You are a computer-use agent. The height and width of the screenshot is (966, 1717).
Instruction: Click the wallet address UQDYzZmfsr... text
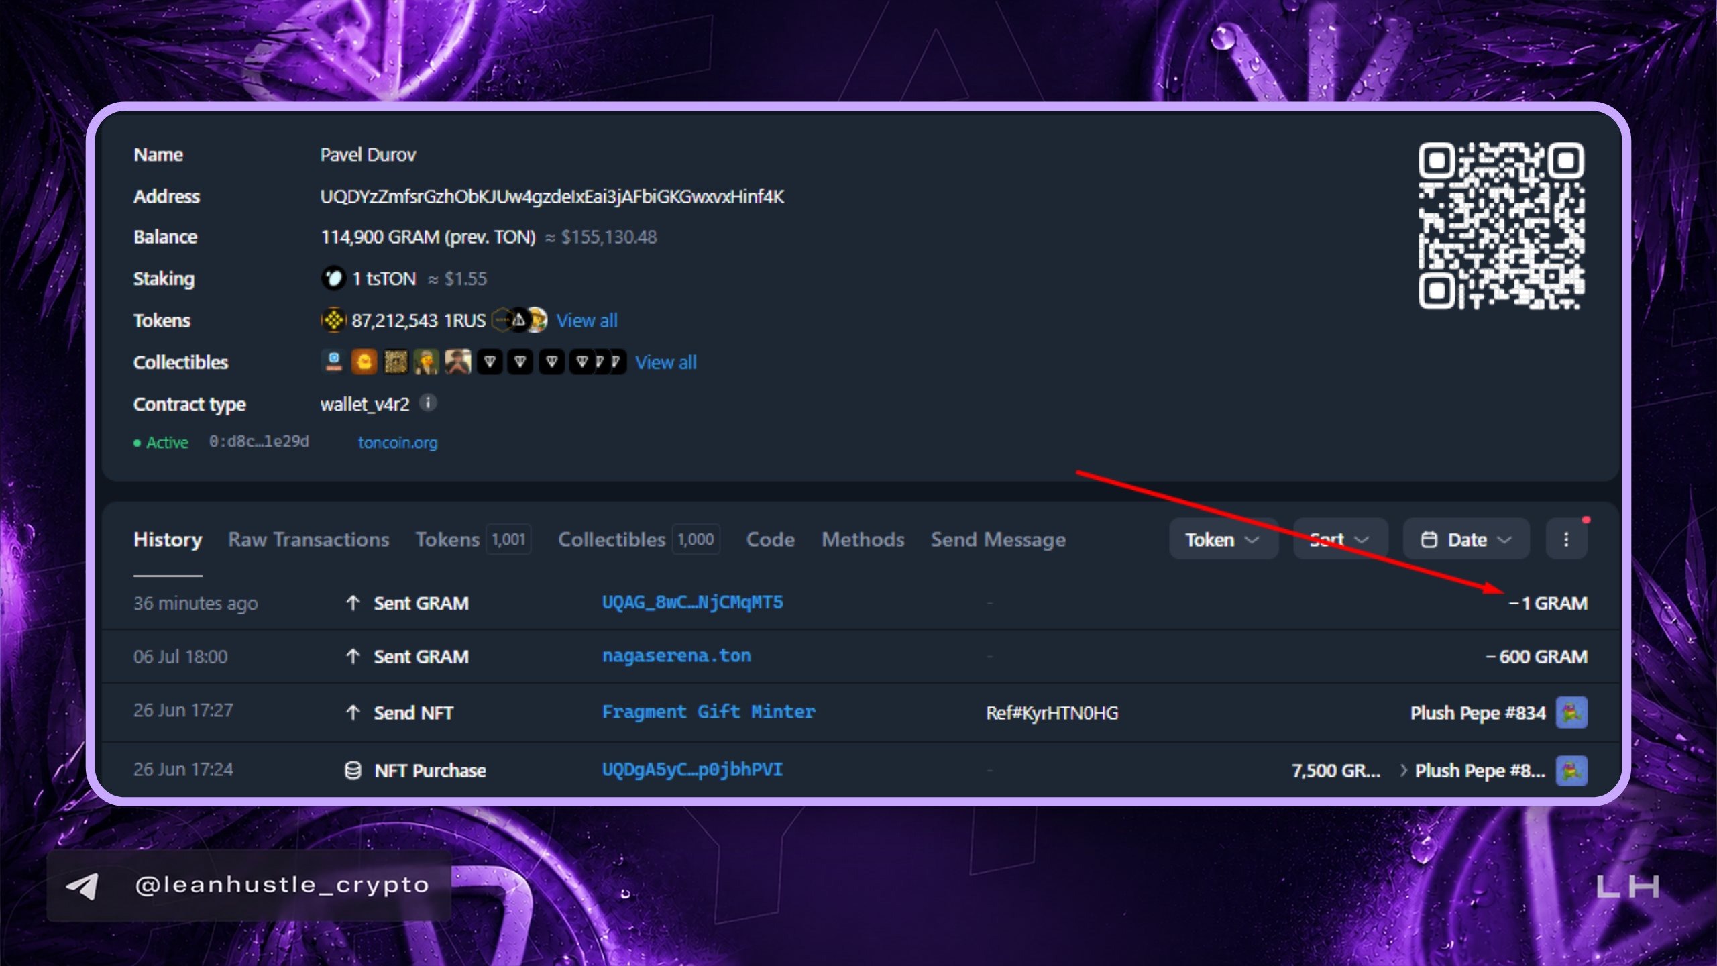pyautogui.click(x=552, y=197)
